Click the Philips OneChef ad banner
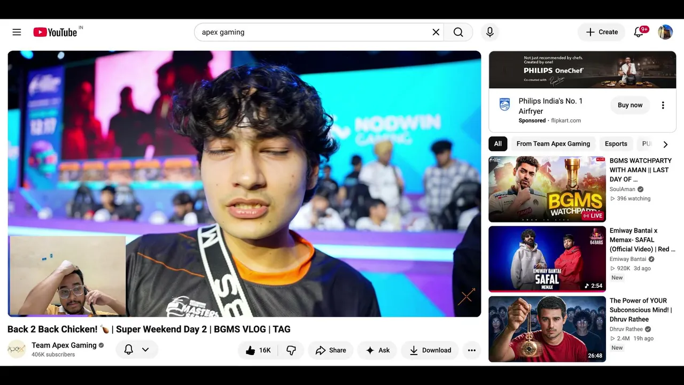The height and width of the screenshot is (385, 684). [582, 70]
